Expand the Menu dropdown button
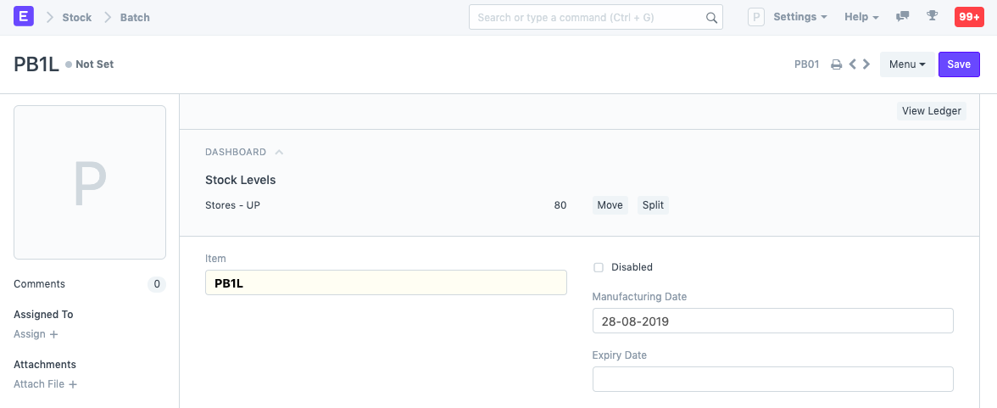997x408 pixels. tap(907, 64)
